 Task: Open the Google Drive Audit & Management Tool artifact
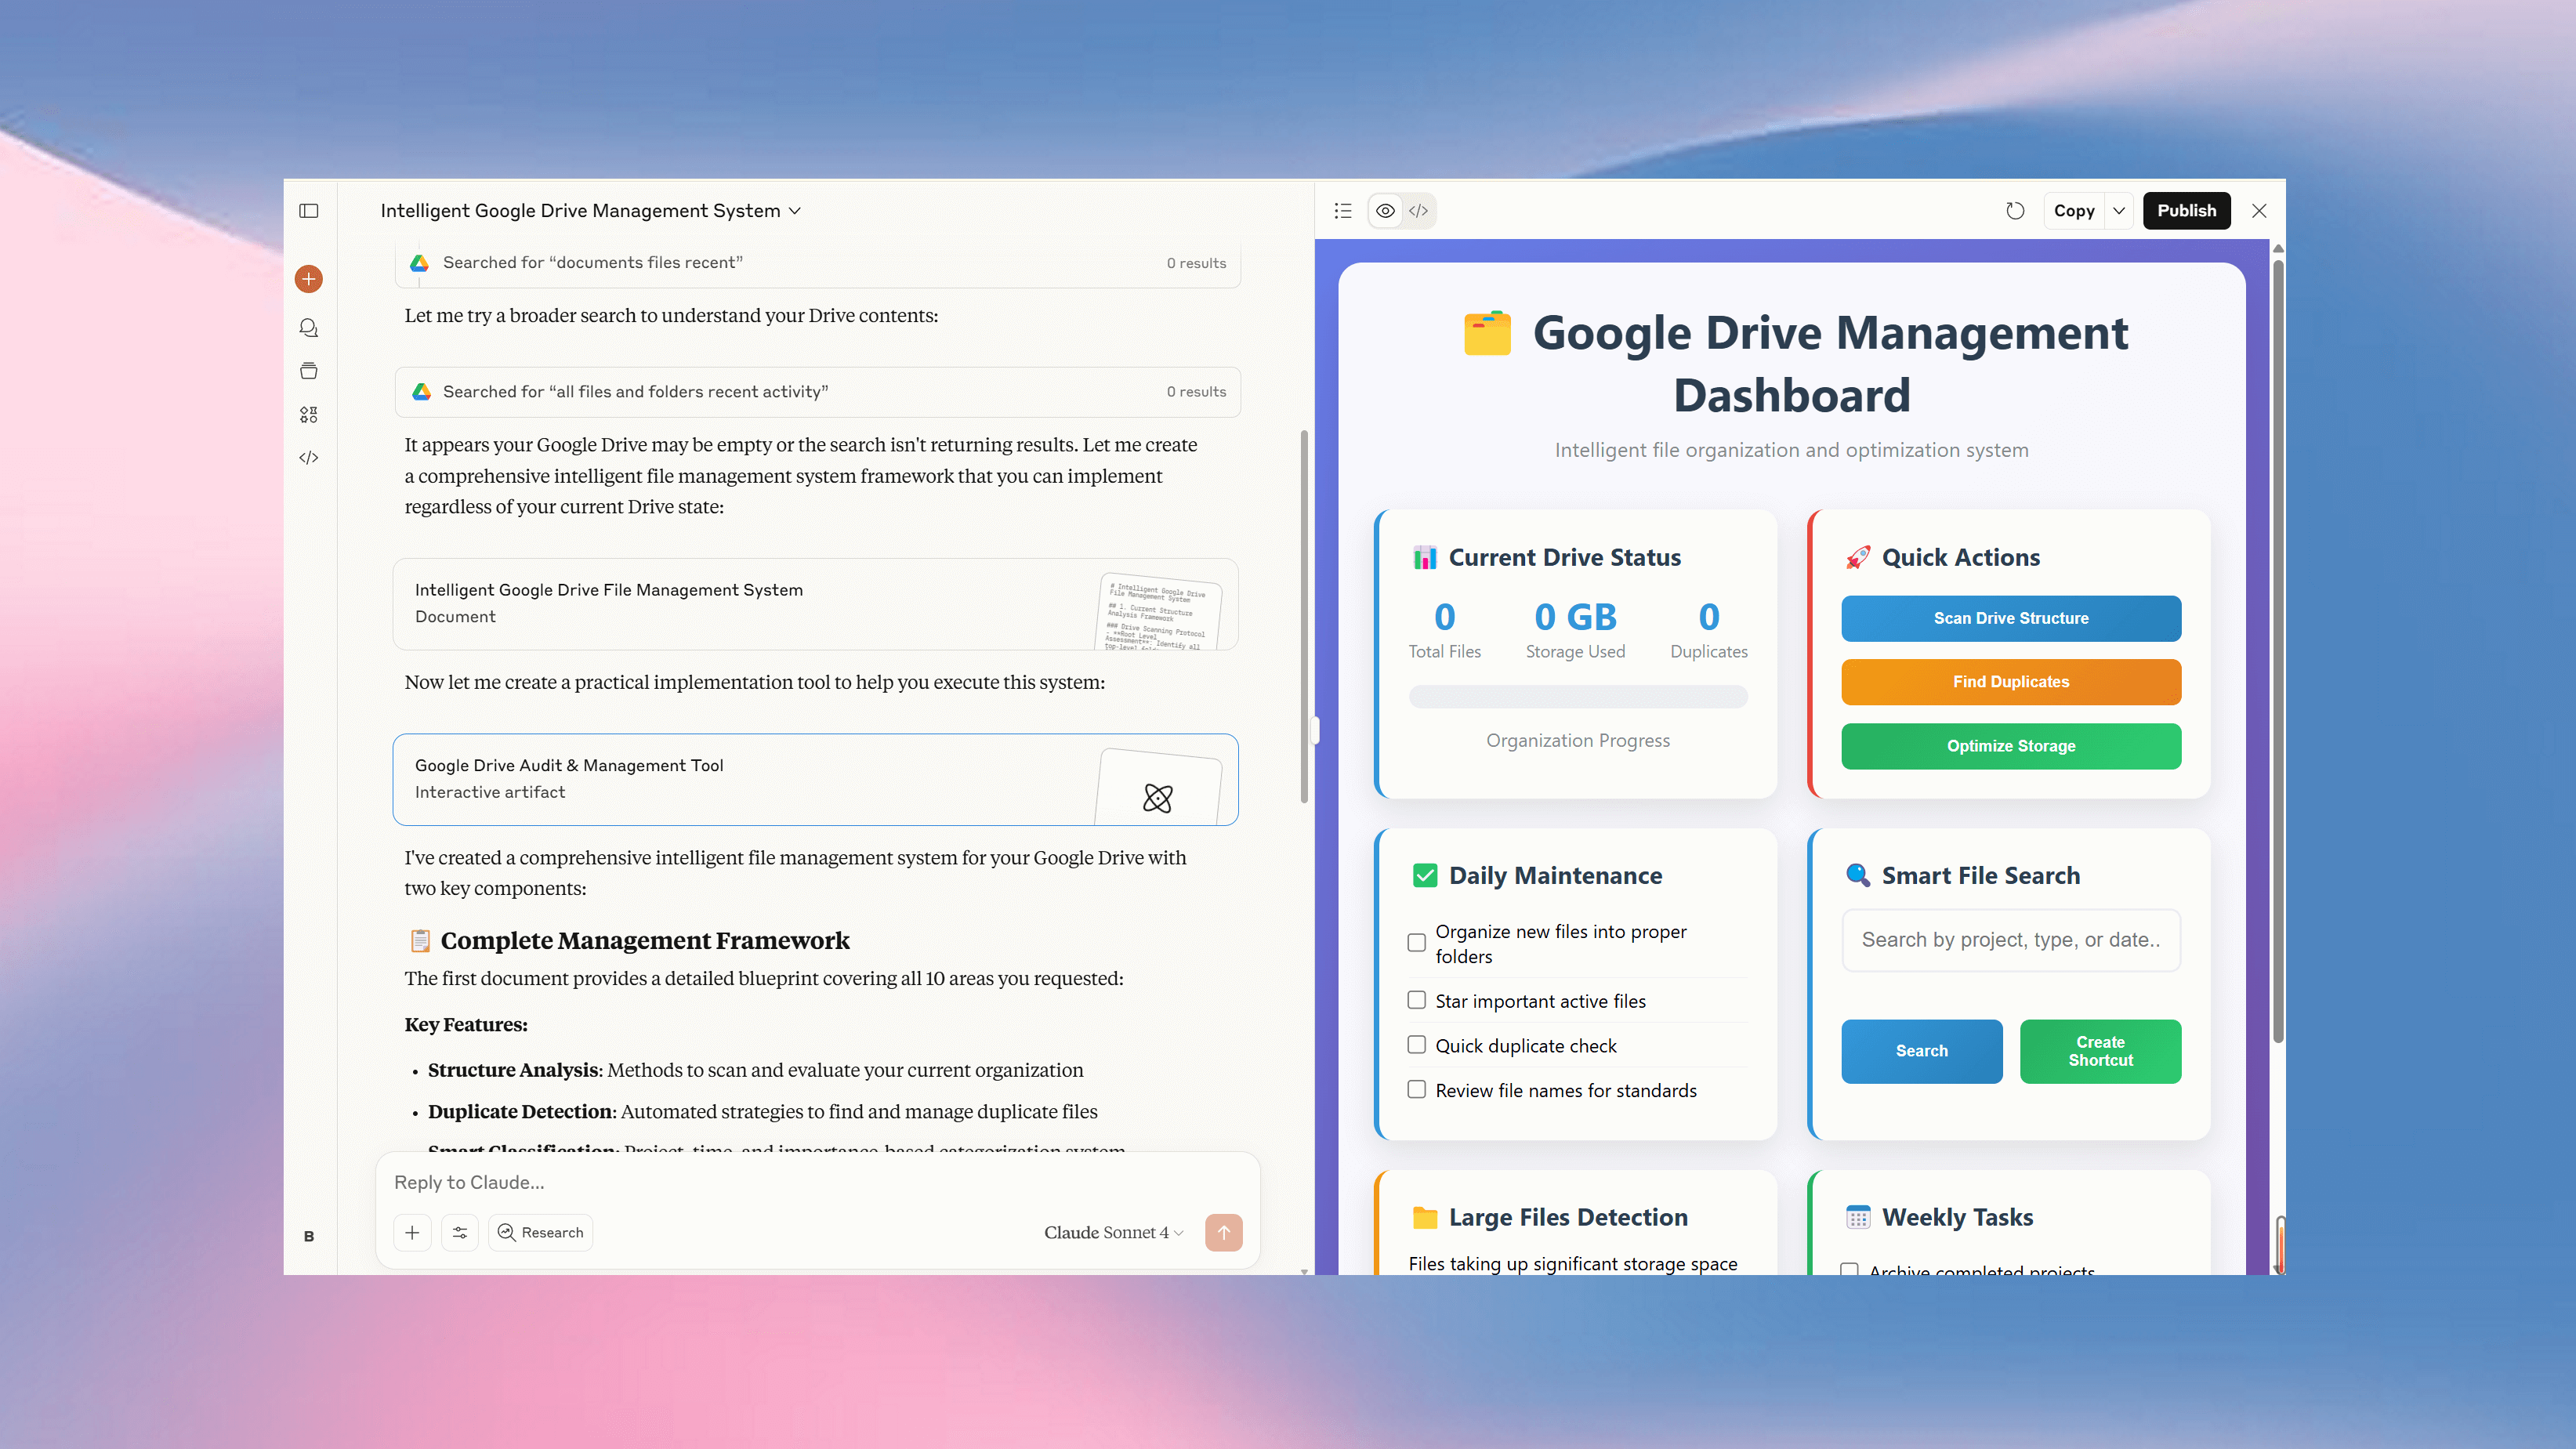[815, 779]
